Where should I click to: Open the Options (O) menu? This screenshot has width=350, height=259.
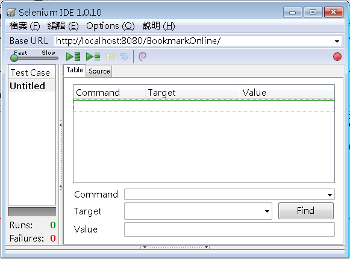tap(110, 26)
